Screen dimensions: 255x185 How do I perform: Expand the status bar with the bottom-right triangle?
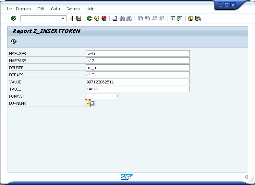(246, 177)
